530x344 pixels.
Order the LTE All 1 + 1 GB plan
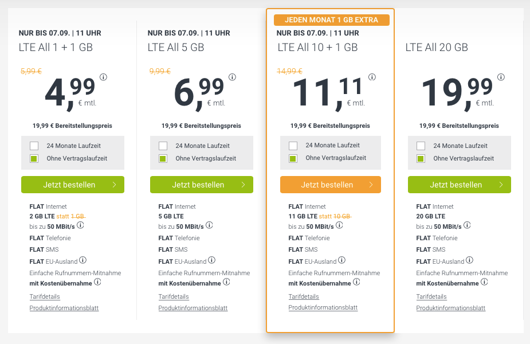73,185
